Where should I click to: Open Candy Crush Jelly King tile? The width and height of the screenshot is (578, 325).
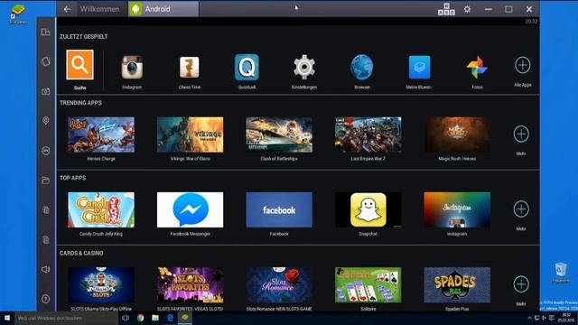pyautogui.click(x=101, y=209)
